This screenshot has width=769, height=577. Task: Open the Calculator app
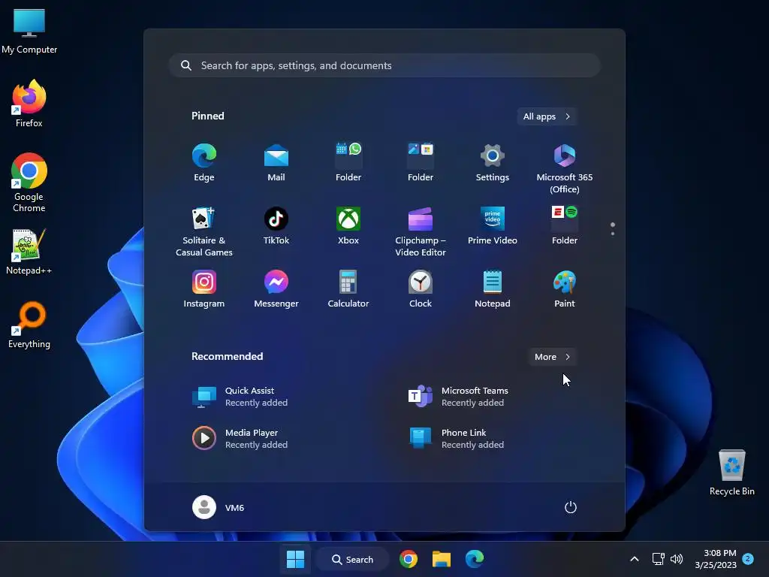348,289
